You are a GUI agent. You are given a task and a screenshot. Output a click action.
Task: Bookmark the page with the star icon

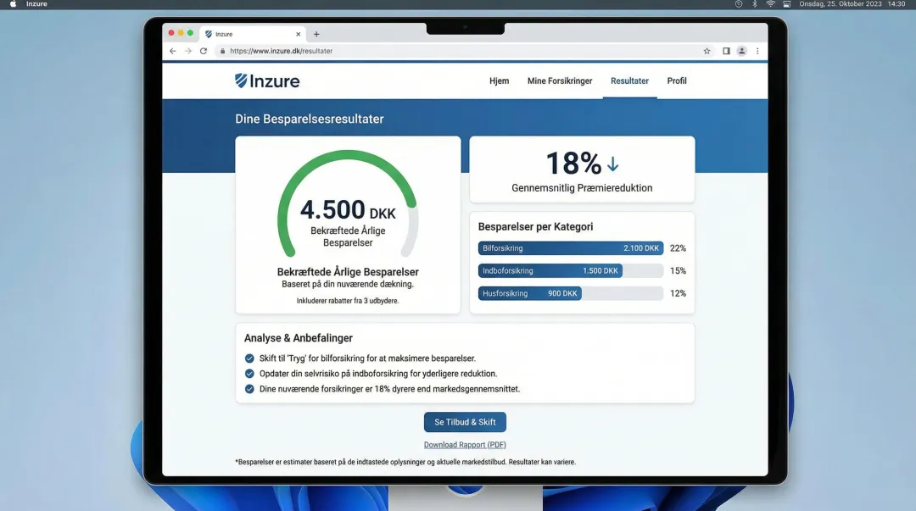pyautogui.click(x=707, y=51)
